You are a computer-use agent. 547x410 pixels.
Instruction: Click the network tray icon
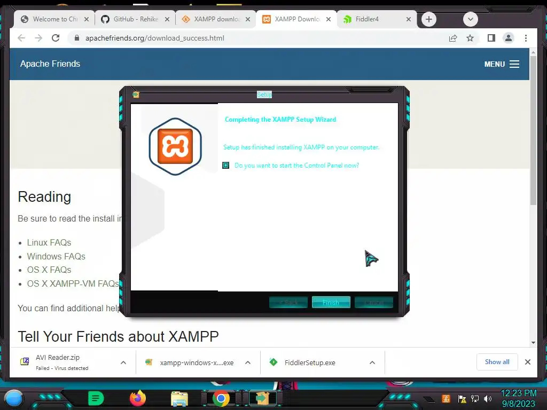[x=475, y=398]
